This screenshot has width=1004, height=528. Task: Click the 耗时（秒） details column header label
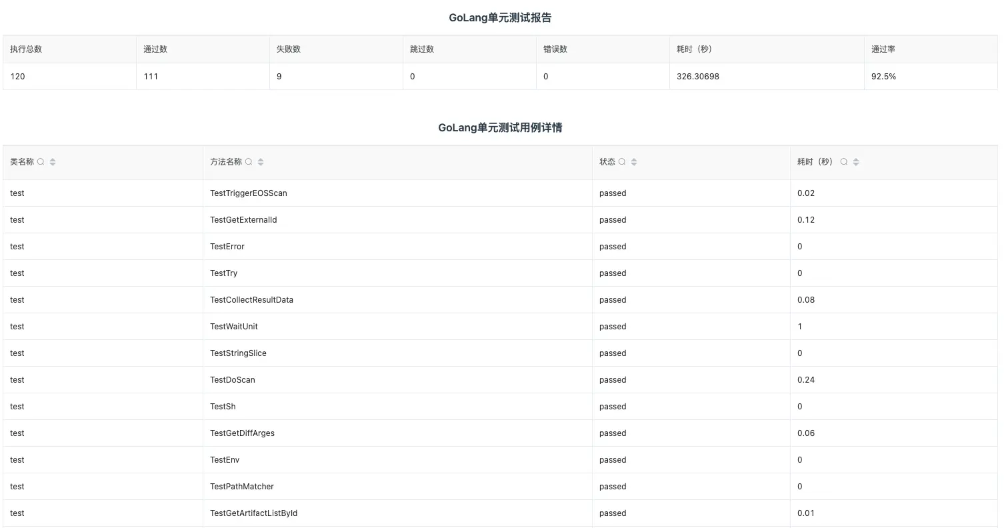point(817,162)
